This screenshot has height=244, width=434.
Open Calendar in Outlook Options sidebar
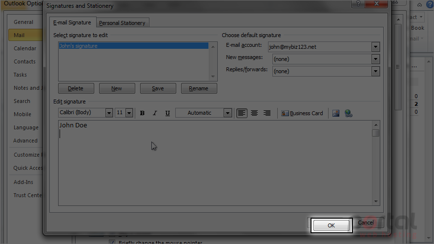tap(25, 48)
